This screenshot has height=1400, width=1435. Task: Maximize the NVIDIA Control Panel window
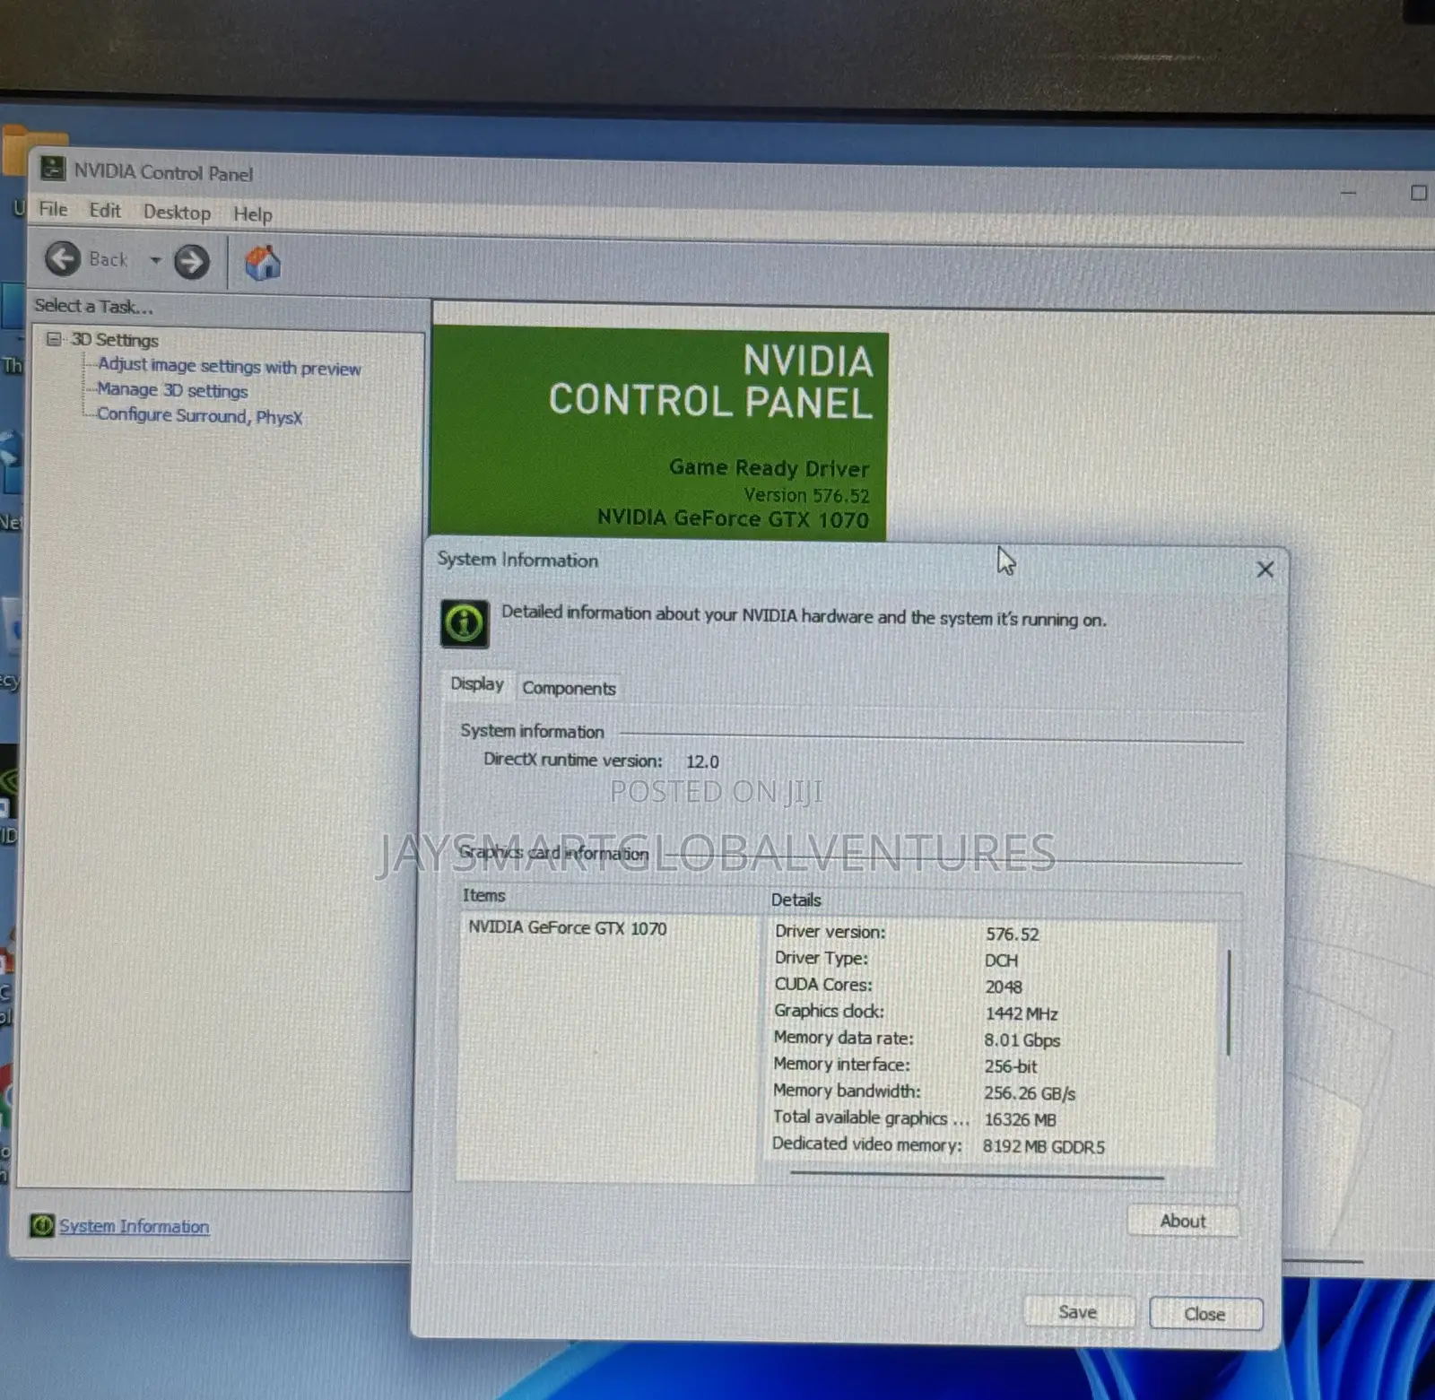[x=1419, y=193]
